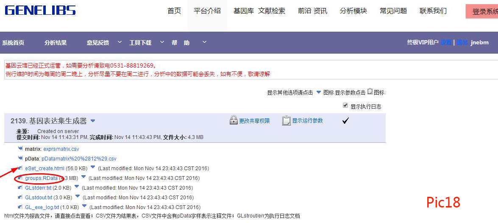Expand the options arrow next to 基因表达集生成器
498x223 pixels.
93,121
